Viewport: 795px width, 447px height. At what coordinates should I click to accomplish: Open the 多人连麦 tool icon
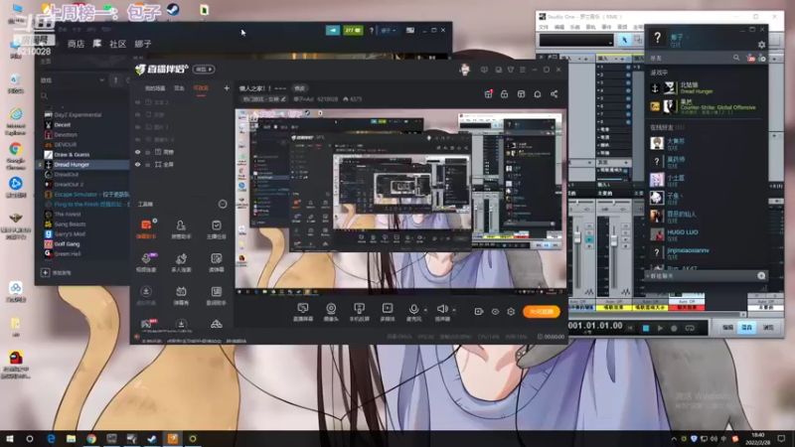tap(181, 261)
